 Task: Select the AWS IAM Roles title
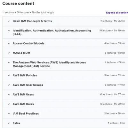coord(23,104)
